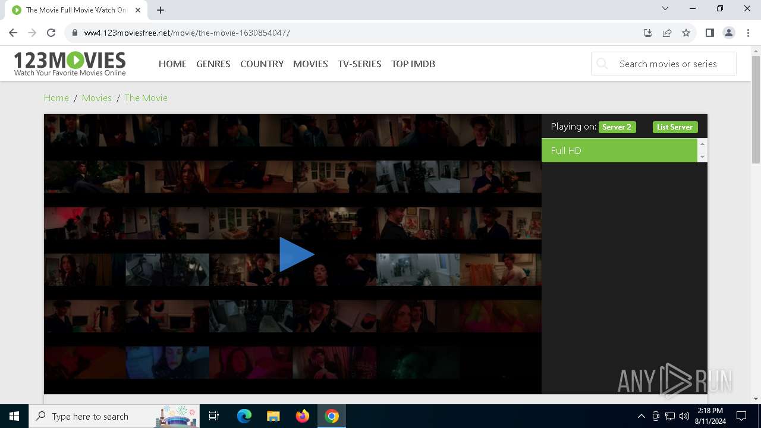This screenshot has width=761, height=428.
Task: Open the HOME navigation item
Action: coord(172,64)
